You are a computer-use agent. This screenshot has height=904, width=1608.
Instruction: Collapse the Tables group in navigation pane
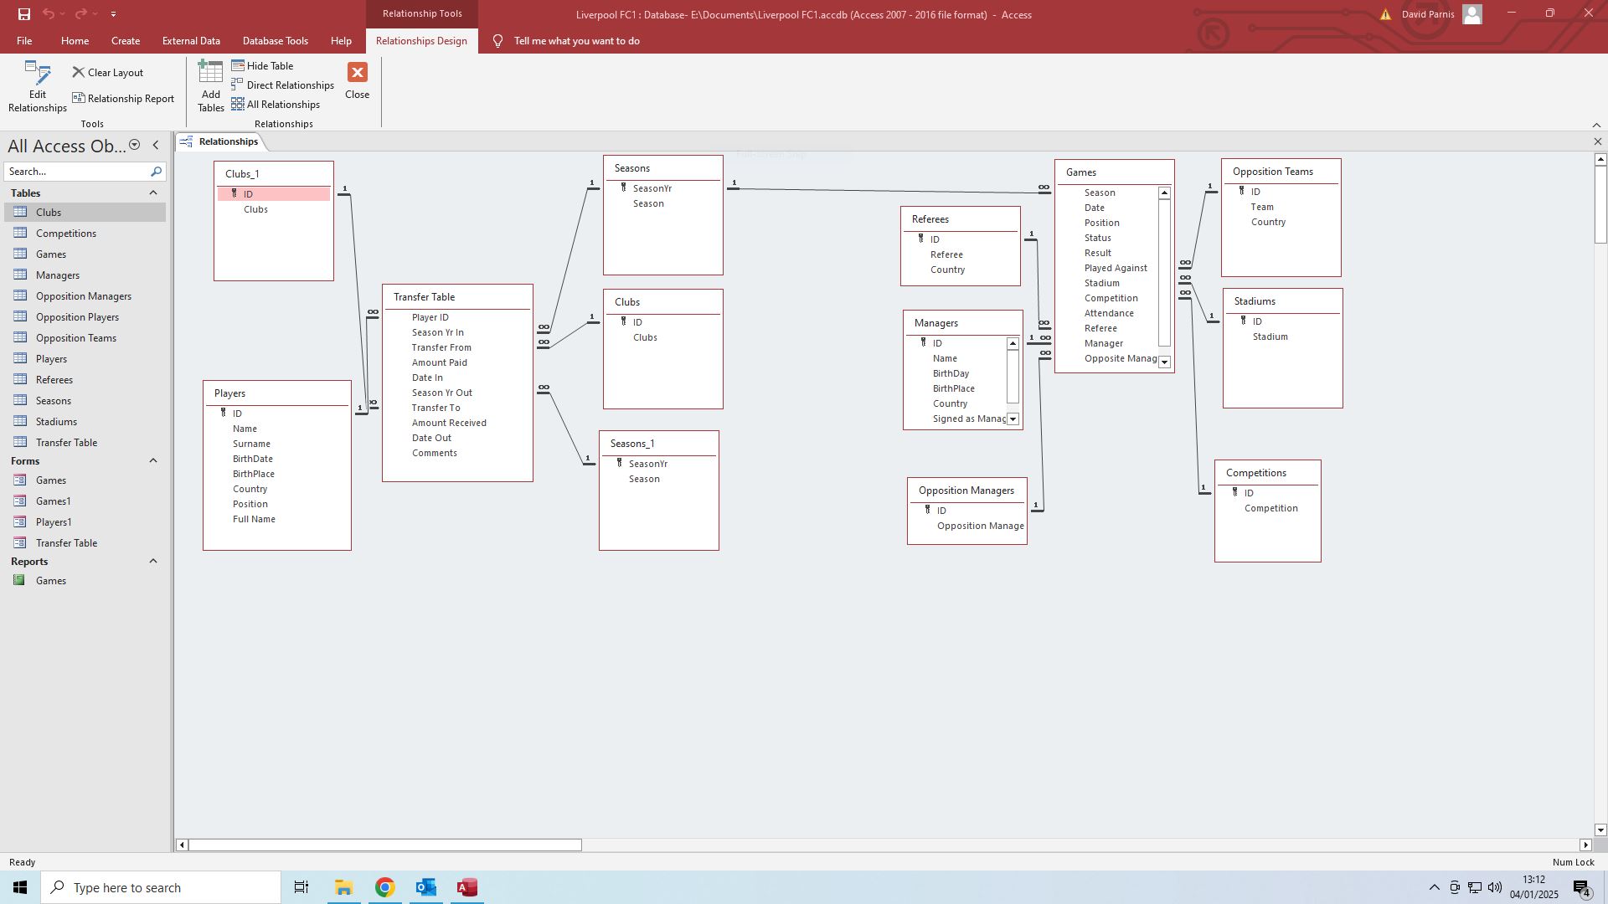tap(153, 193)
